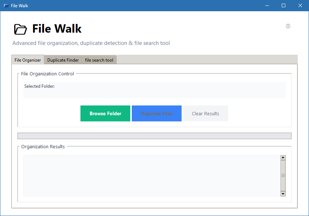Click the progress bar below the controls

tap(154, 136)
